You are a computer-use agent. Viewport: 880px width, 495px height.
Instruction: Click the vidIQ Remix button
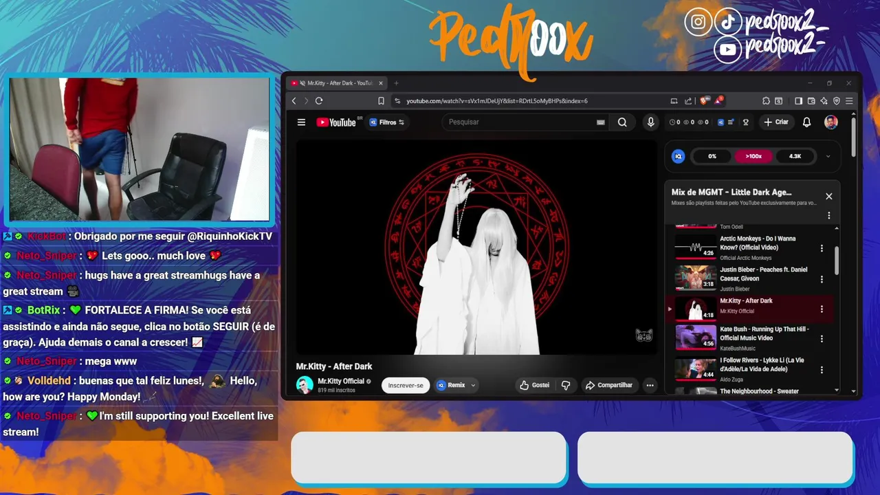(451, 385)
